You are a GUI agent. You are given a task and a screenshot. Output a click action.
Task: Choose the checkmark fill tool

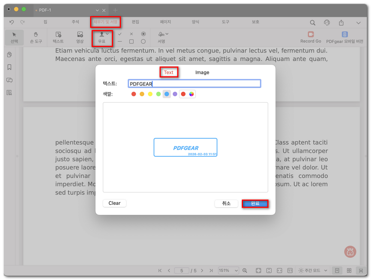click(x=120, y=34)
